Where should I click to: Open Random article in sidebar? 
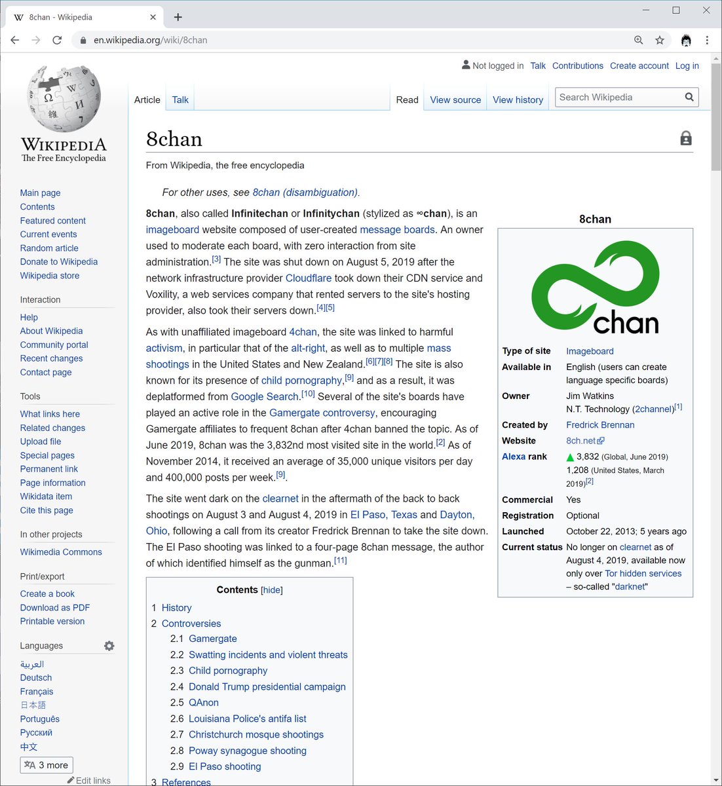coord(49,248)
